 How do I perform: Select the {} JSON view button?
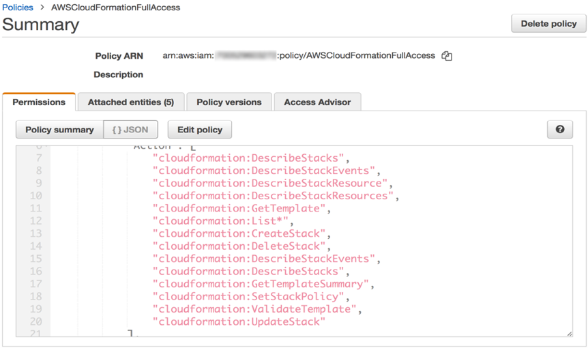[x=130, y=130]
